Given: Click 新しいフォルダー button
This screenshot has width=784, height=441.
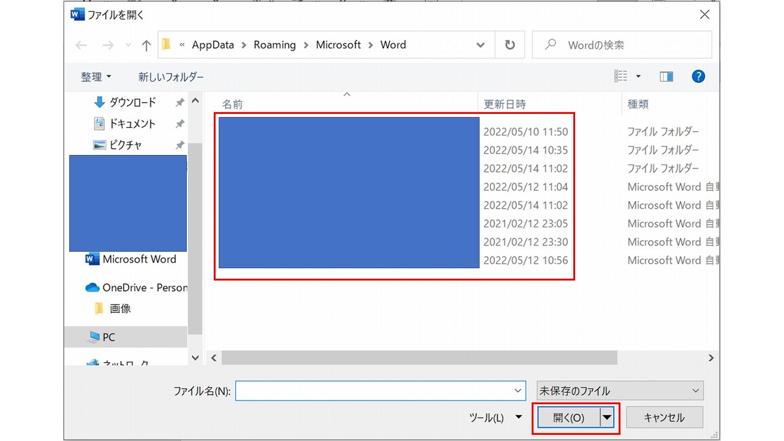Looking at the screenshot, I should pyautogui.click(x=171, y=77).
